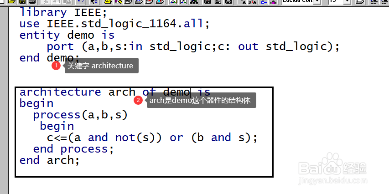The image size is (389, 194).
Task: Open the Lucida Console font dropdown
Action: point(317,2)
